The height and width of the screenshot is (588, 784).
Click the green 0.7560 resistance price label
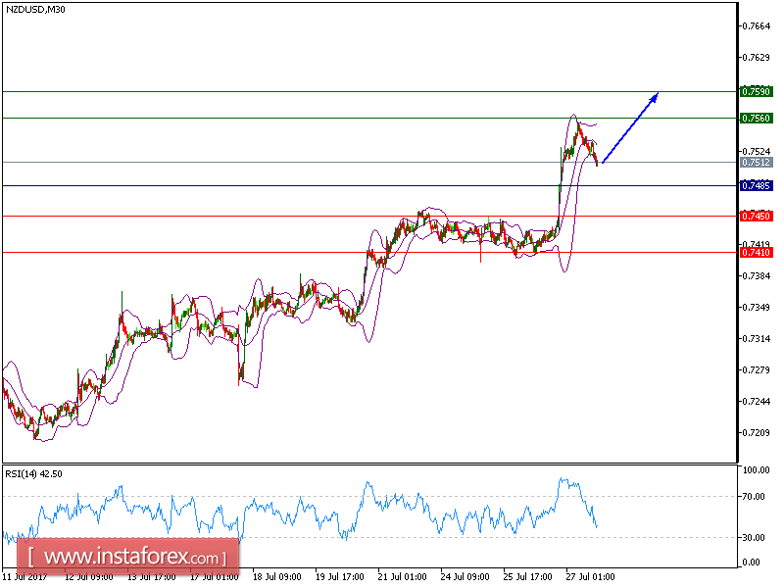pos(757,116)
